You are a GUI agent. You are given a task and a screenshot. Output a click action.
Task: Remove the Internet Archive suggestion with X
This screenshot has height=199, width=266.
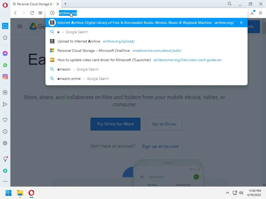[x=241, y=23]
